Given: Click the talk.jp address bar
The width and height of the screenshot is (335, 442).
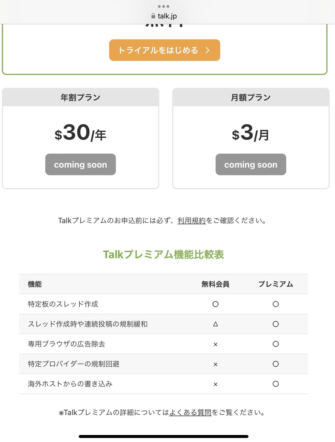Looking at the screenshot, I should pyautogui.click(x=167, y=16).
